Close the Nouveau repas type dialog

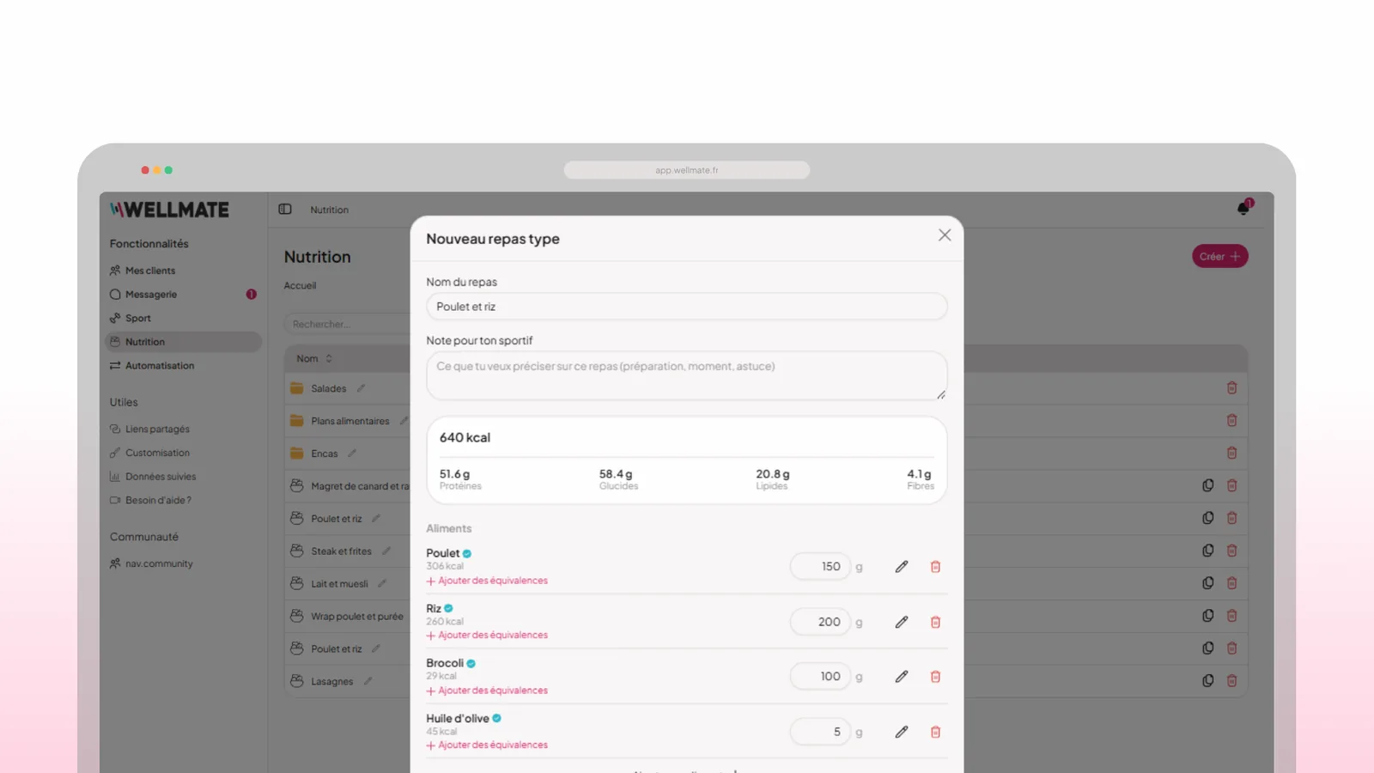(x=945, y=235)
